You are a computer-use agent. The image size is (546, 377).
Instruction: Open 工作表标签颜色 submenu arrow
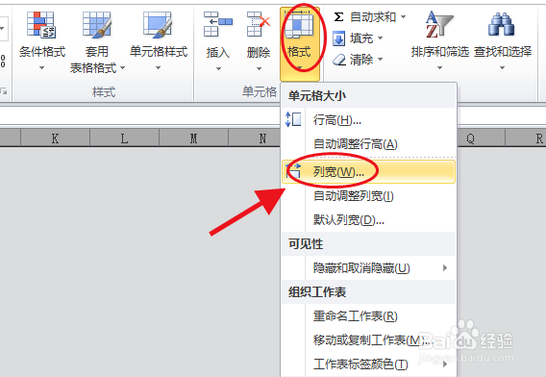tap(445, 364)
